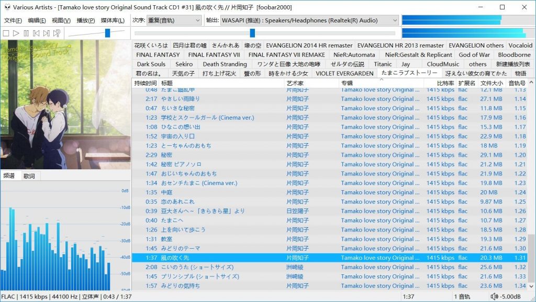Image resolution: width=536 pixels, height=302 pixels.
Task: Open the 文件(F) menu
Action: [13, 20]
